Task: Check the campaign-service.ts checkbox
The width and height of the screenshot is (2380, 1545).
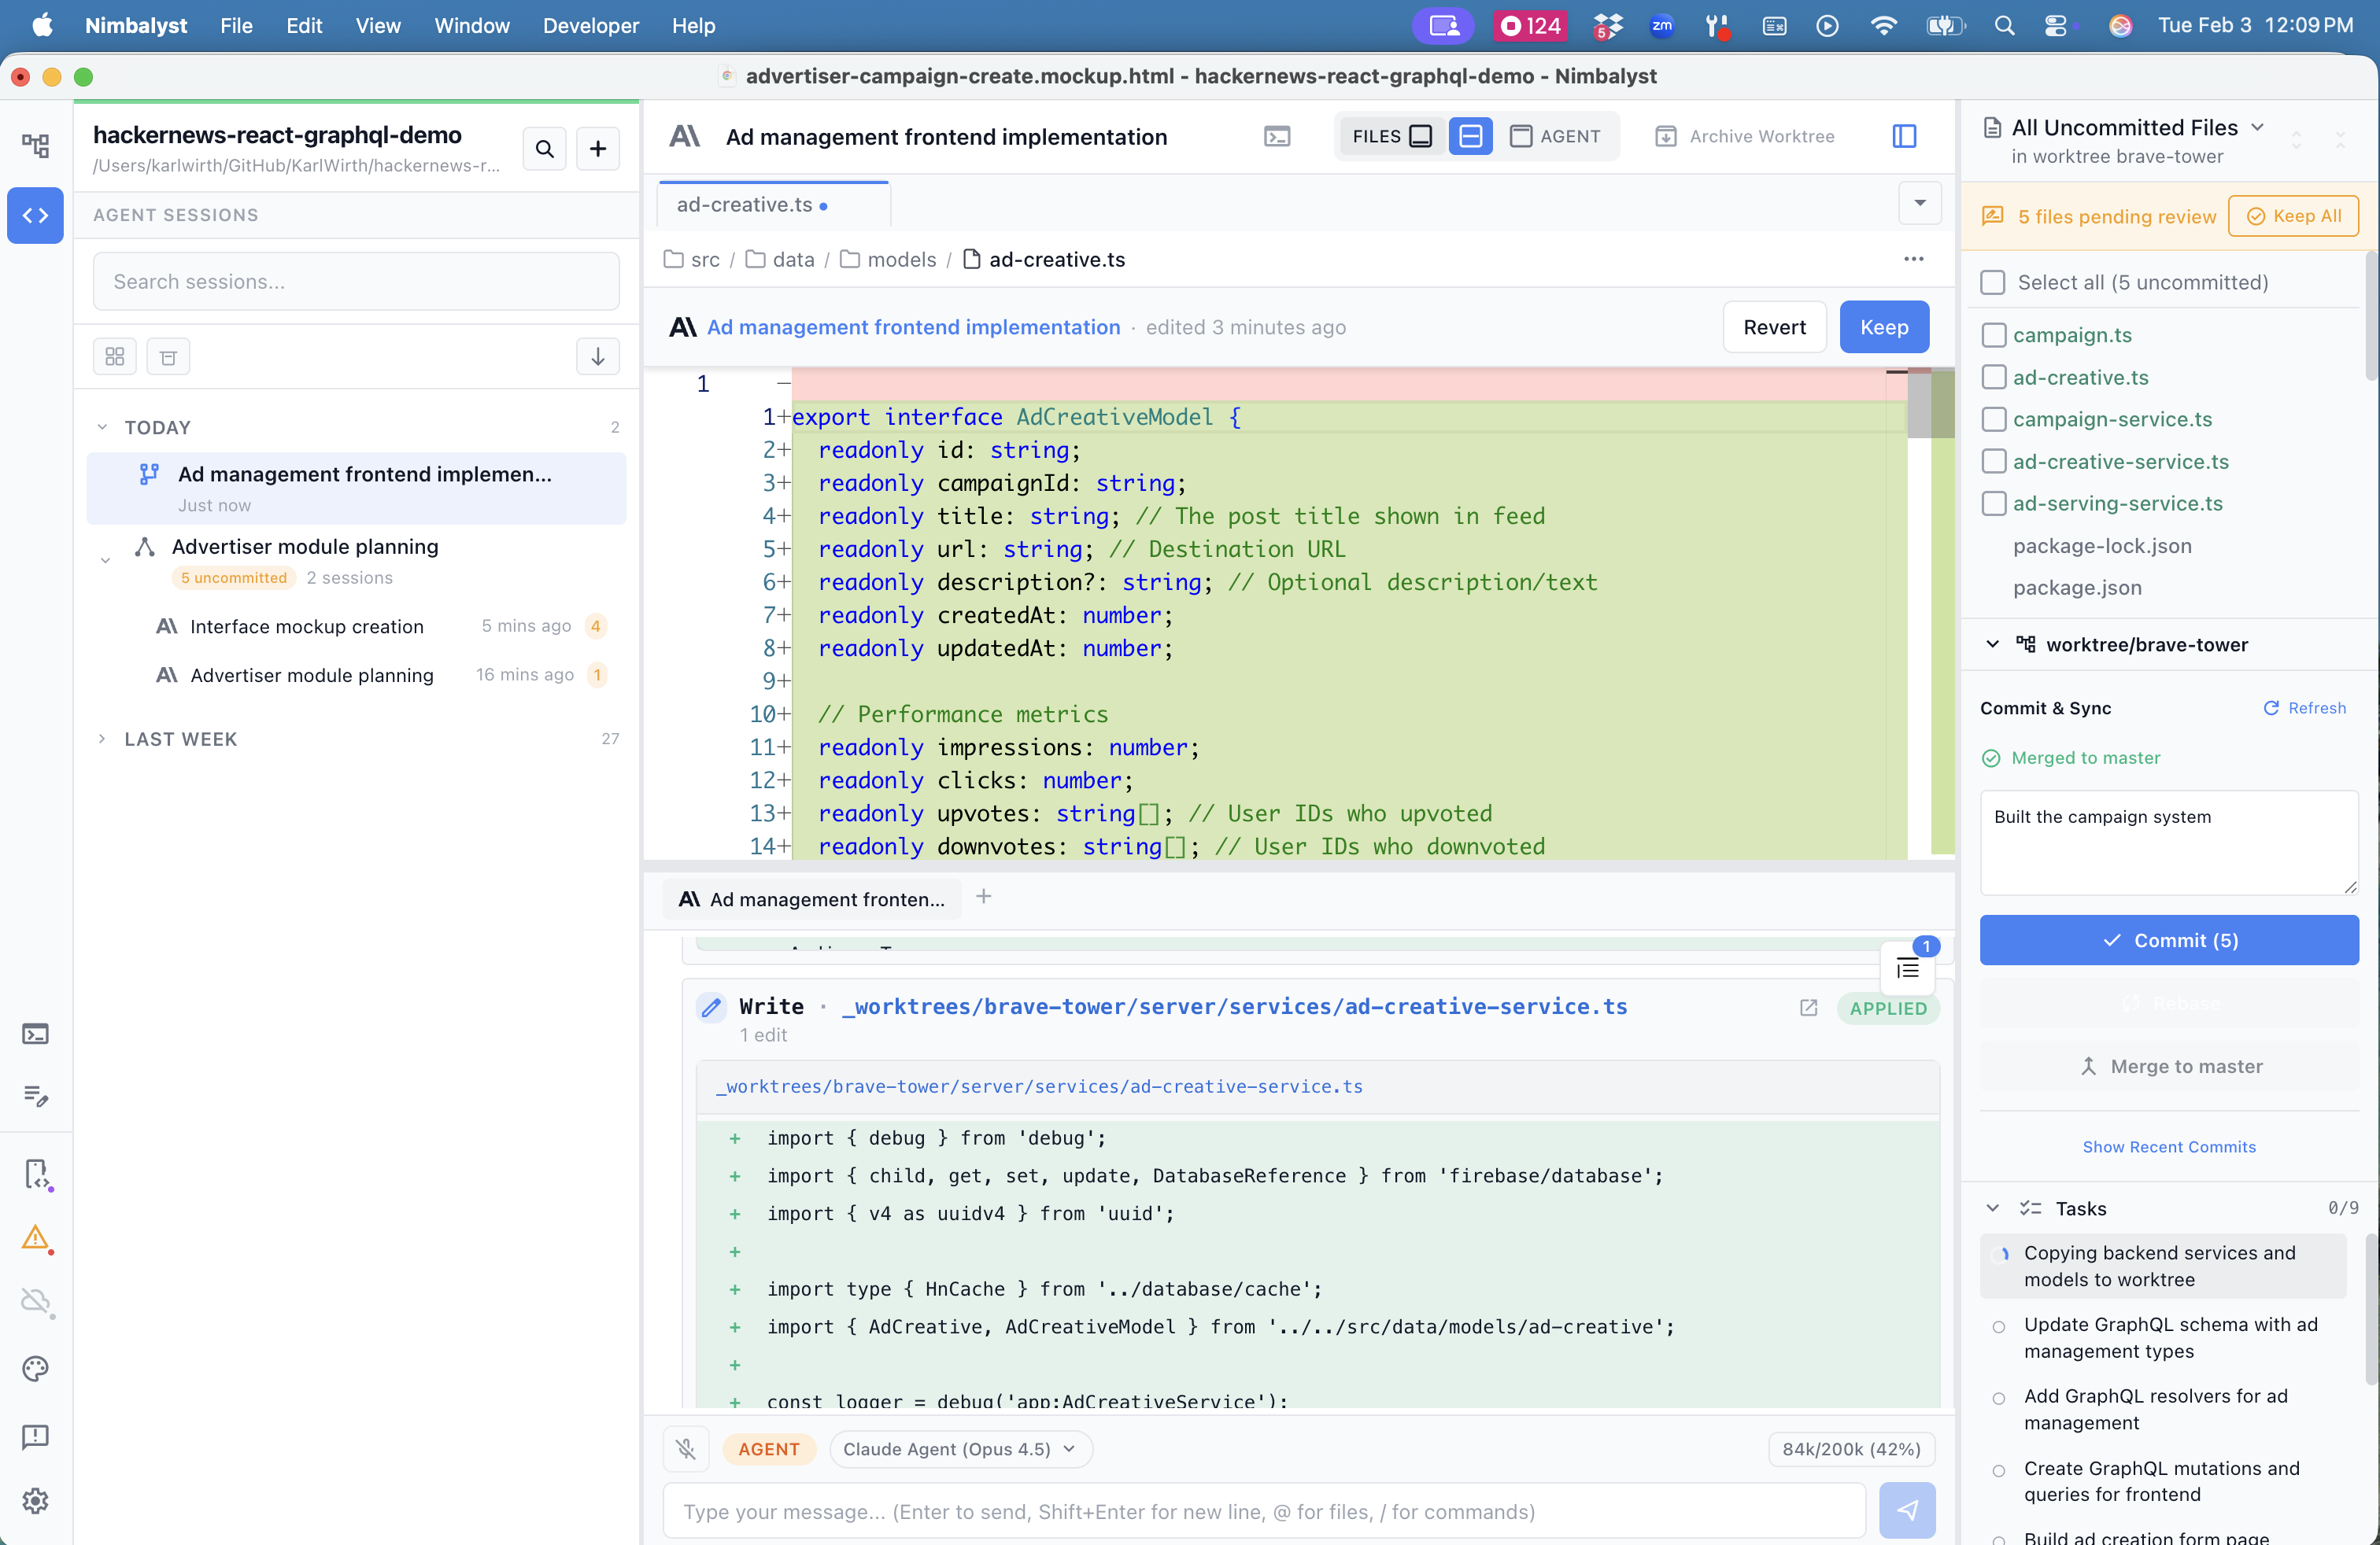Action: [x=1993, y=419]
